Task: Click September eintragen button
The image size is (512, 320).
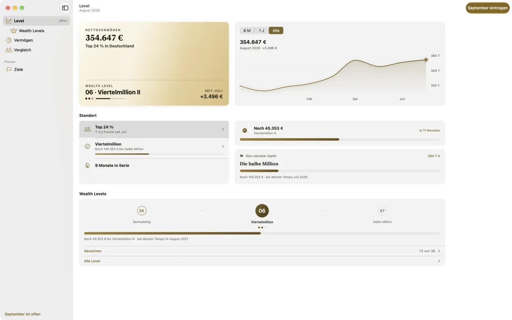Action: point(488,8)
